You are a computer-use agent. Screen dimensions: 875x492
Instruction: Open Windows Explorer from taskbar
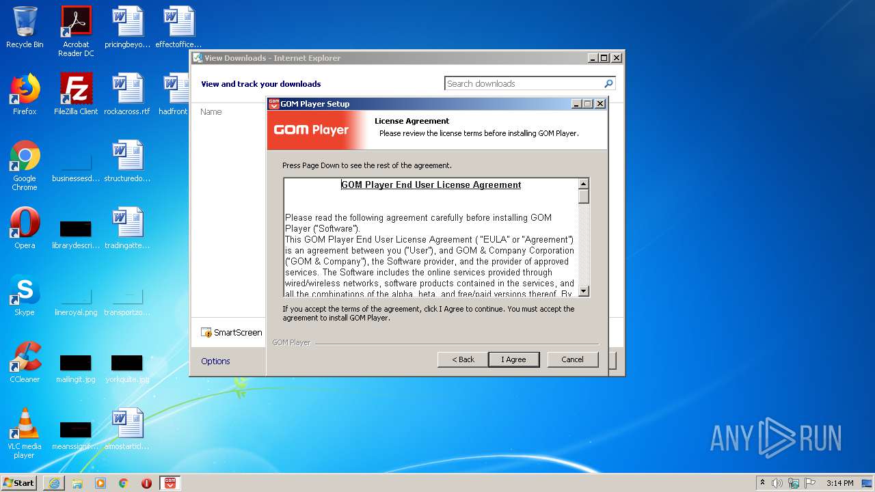coord(77,483)
